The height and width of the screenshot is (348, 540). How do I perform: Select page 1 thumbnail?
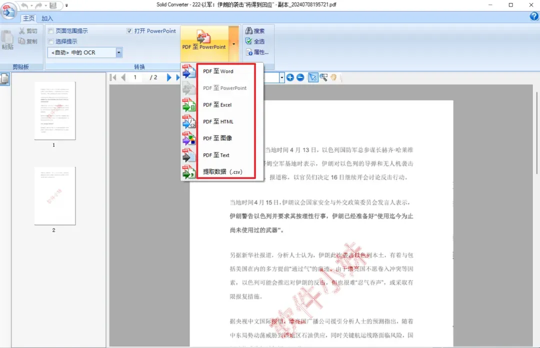tap(55, 111)
